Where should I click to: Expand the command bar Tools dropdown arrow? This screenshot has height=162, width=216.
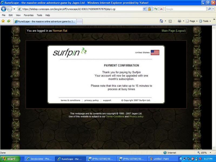point(210,21)
